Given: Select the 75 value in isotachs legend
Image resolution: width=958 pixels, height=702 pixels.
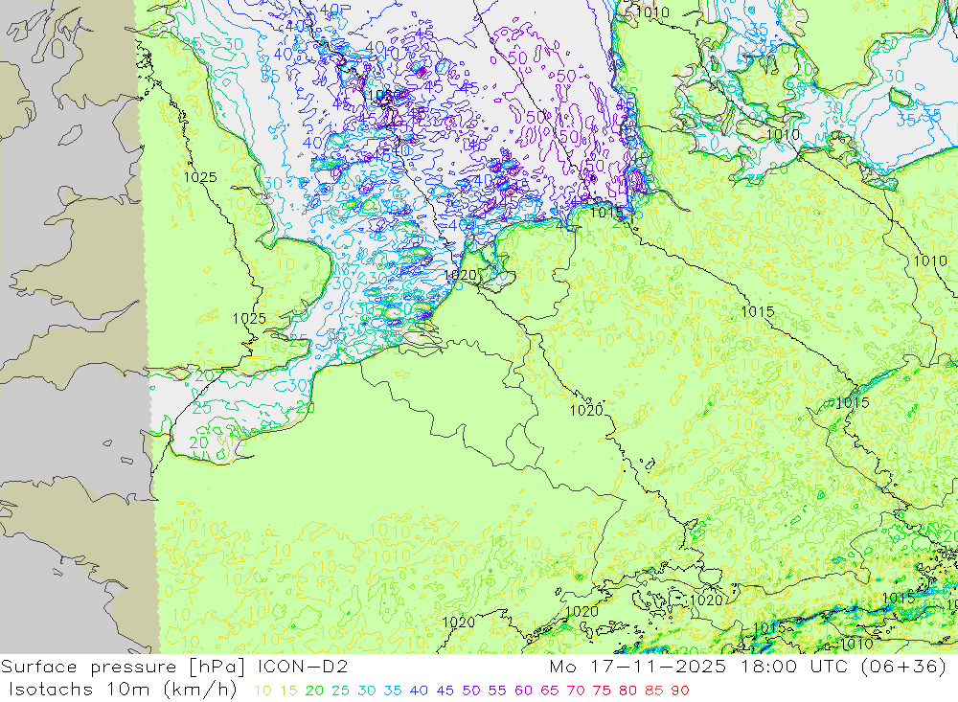Looking at the screenshot, I should pyautogui.click(x=602, y=691).
